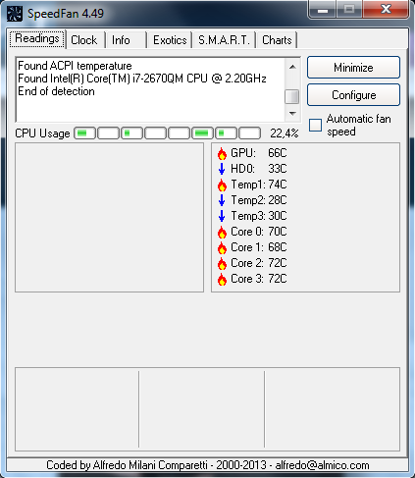Click the seventh CPU usage bar

(x=227, y=133)
